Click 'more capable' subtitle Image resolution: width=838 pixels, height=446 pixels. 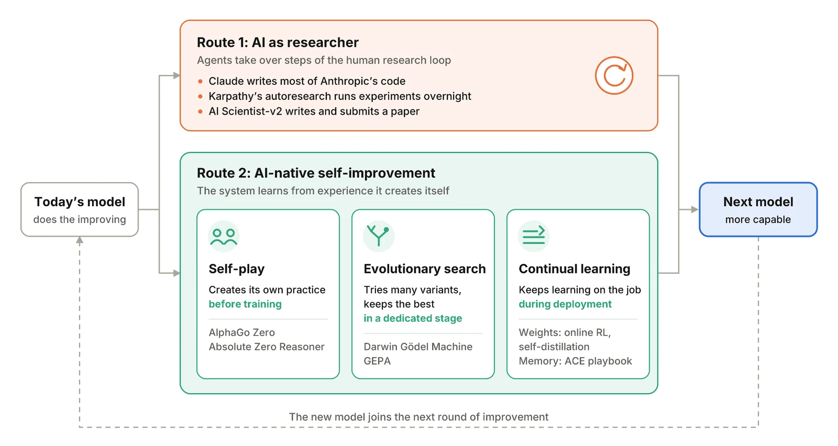coord(758,219)
